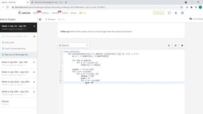Open Find K Closest Elements problem
203x114 pixels.
(x=15, y=48)
